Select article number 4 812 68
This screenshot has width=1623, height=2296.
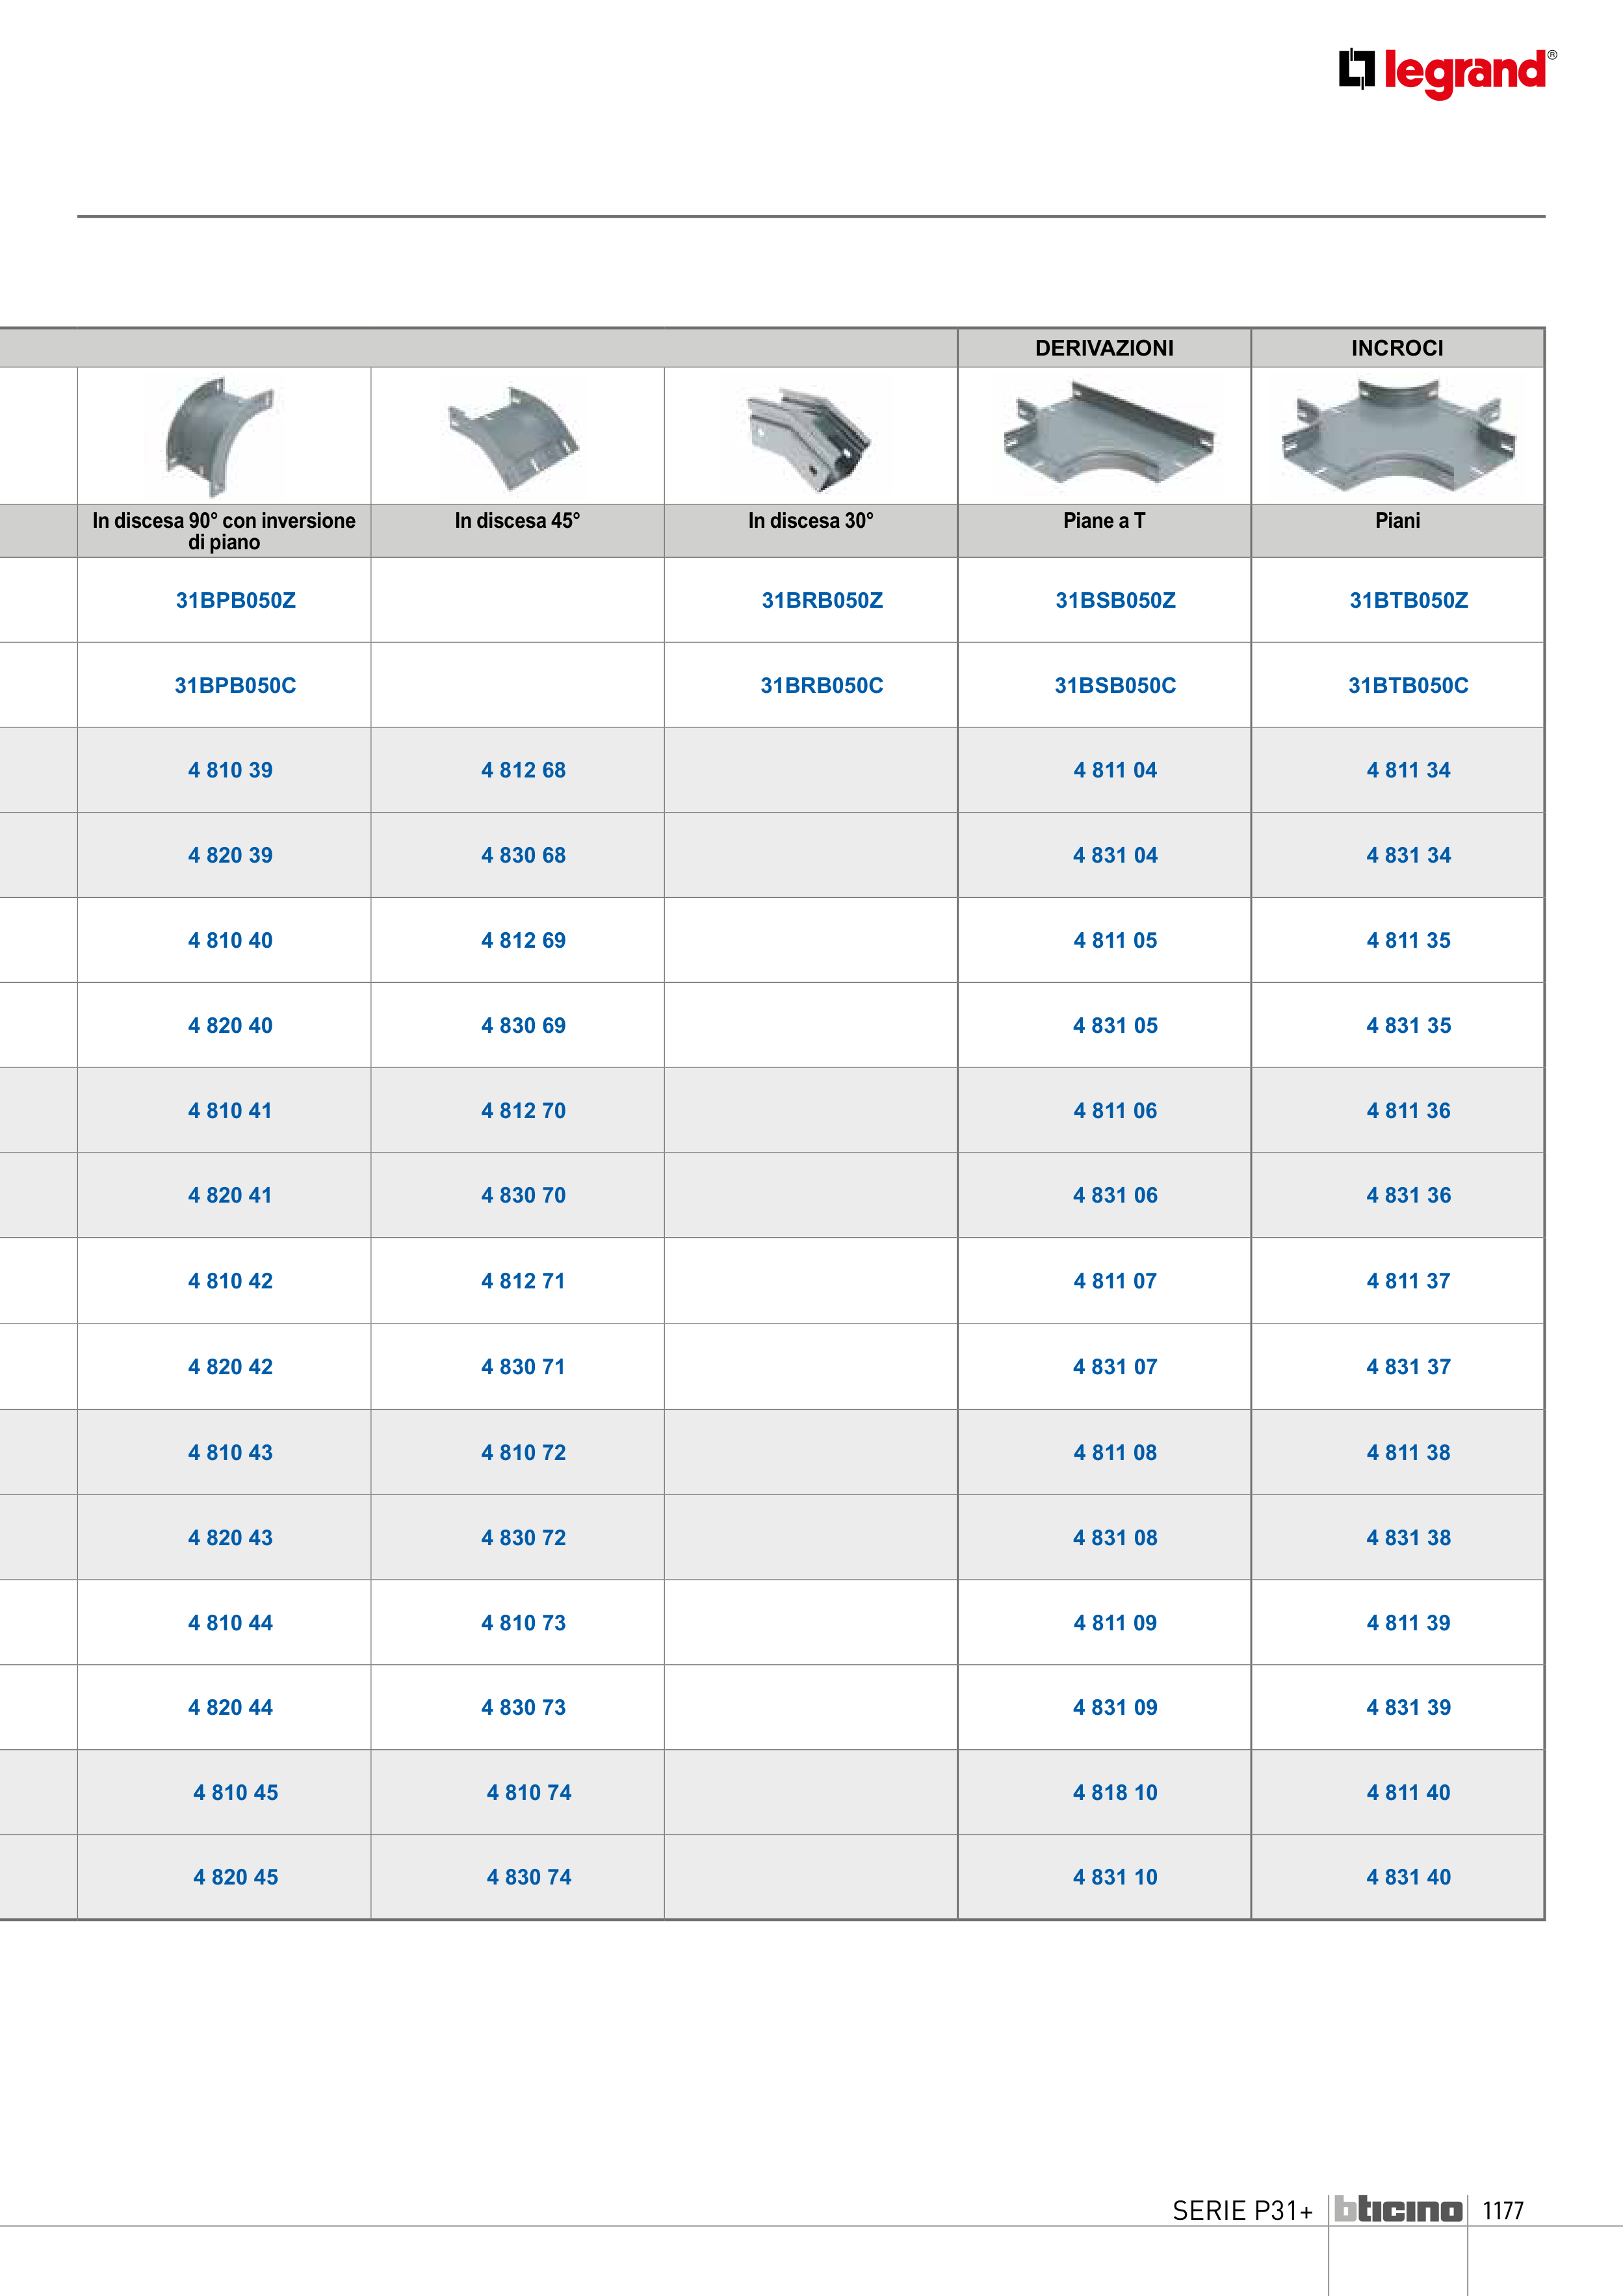[x=523, y=770]
